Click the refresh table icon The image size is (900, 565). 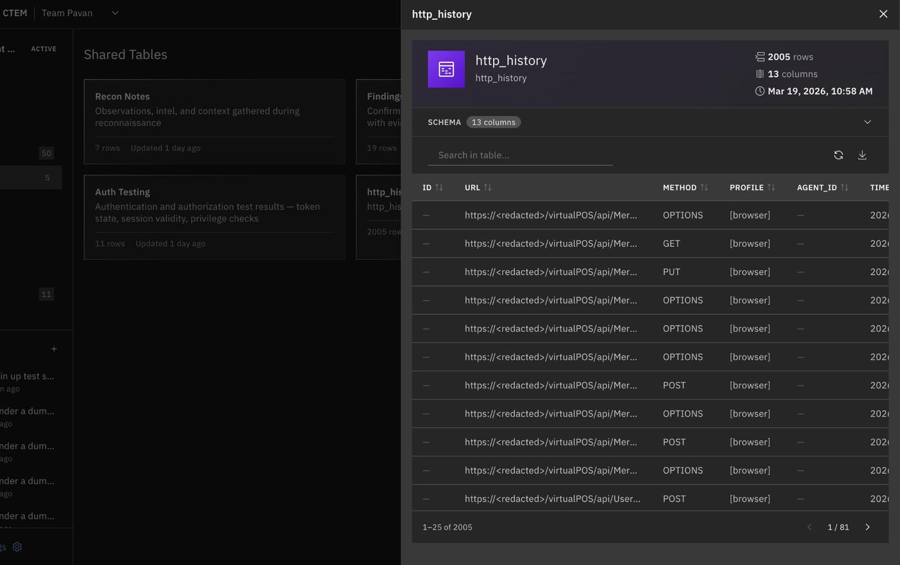pyautogui.click(x=838, y=155)
